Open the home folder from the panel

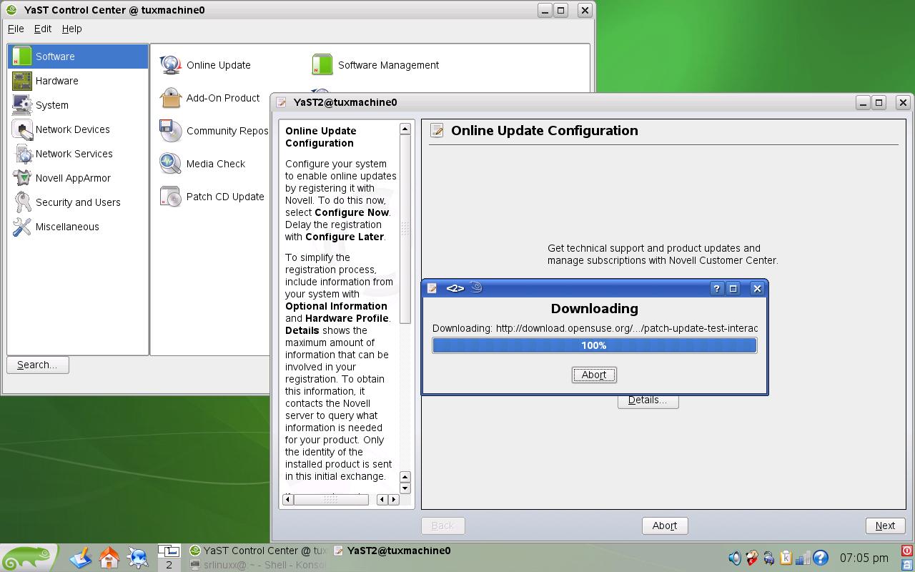pos(109,557)
